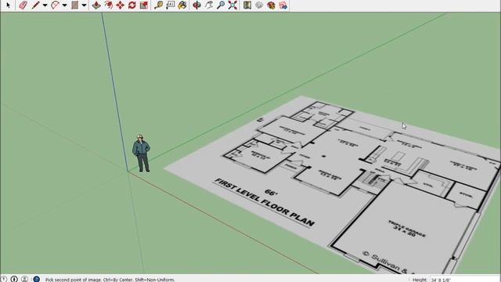Choose the Pan hand tool

pos(209,5)
